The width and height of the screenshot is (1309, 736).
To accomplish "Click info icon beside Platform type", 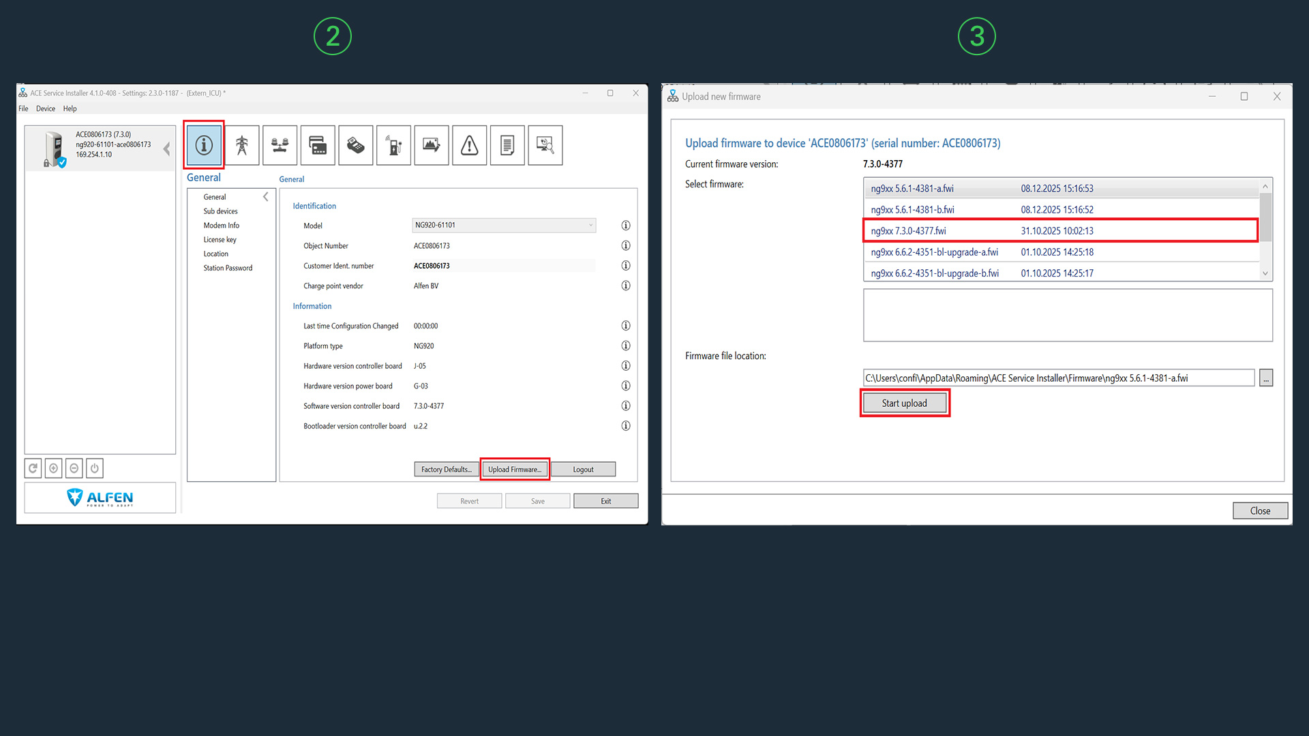I will pyautogui.click(x=626, y=346).
